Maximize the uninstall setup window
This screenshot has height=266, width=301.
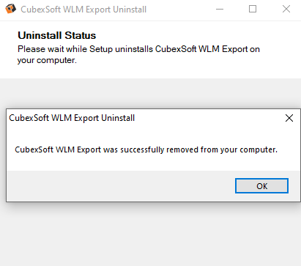coord(253,10)
